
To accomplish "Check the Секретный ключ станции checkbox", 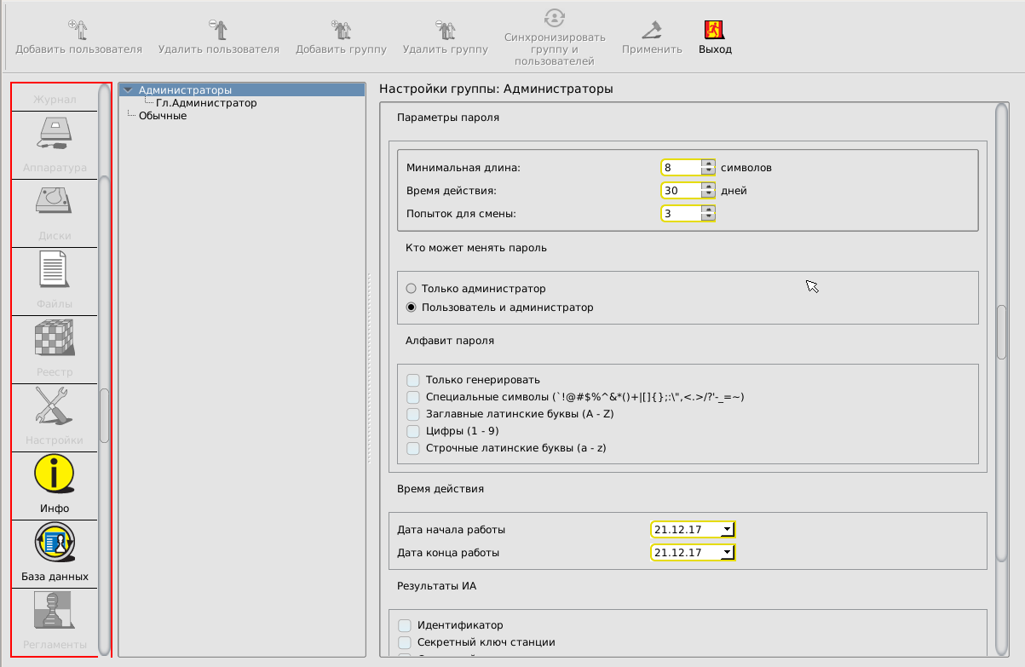I will click(405, 642).
